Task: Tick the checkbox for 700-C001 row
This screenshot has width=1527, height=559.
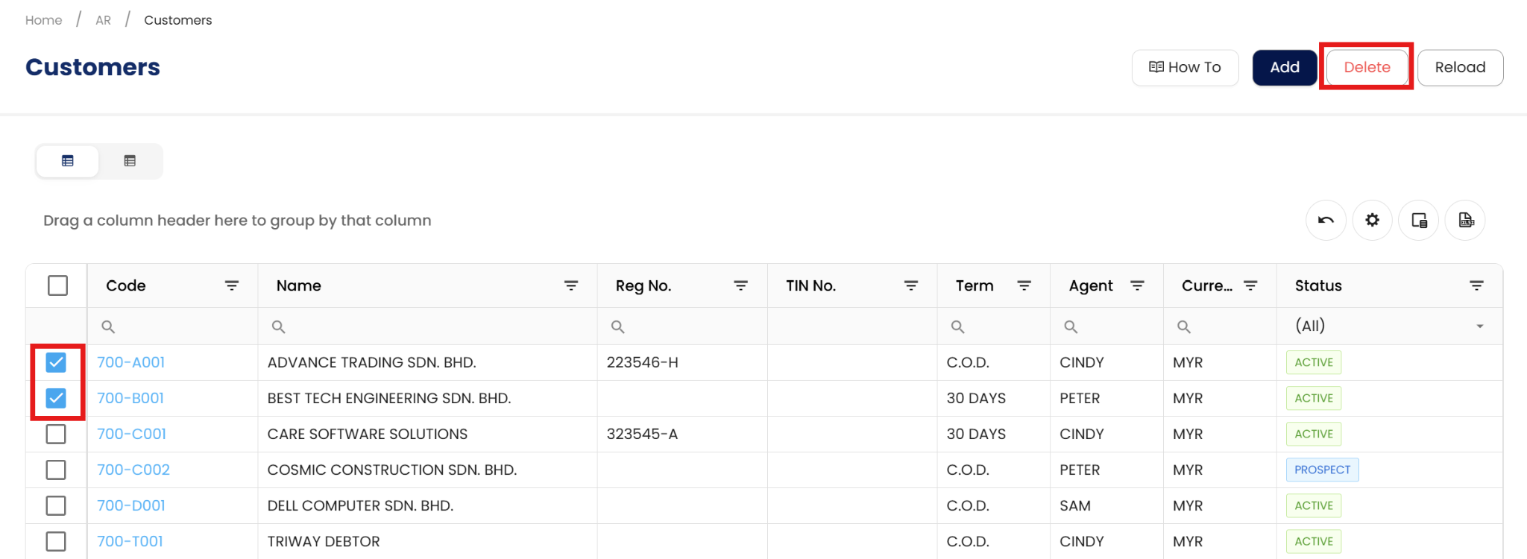Action: tap(56, 434)
